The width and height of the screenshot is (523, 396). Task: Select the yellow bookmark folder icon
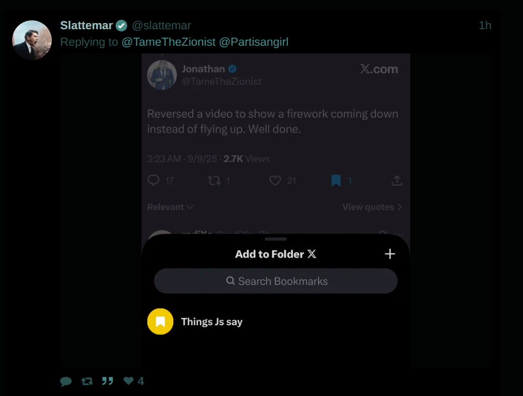point(160,322)
